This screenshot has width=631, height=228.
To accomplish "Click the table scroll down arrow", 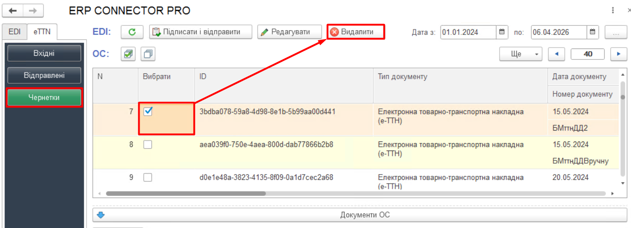I will pos(622,184).
